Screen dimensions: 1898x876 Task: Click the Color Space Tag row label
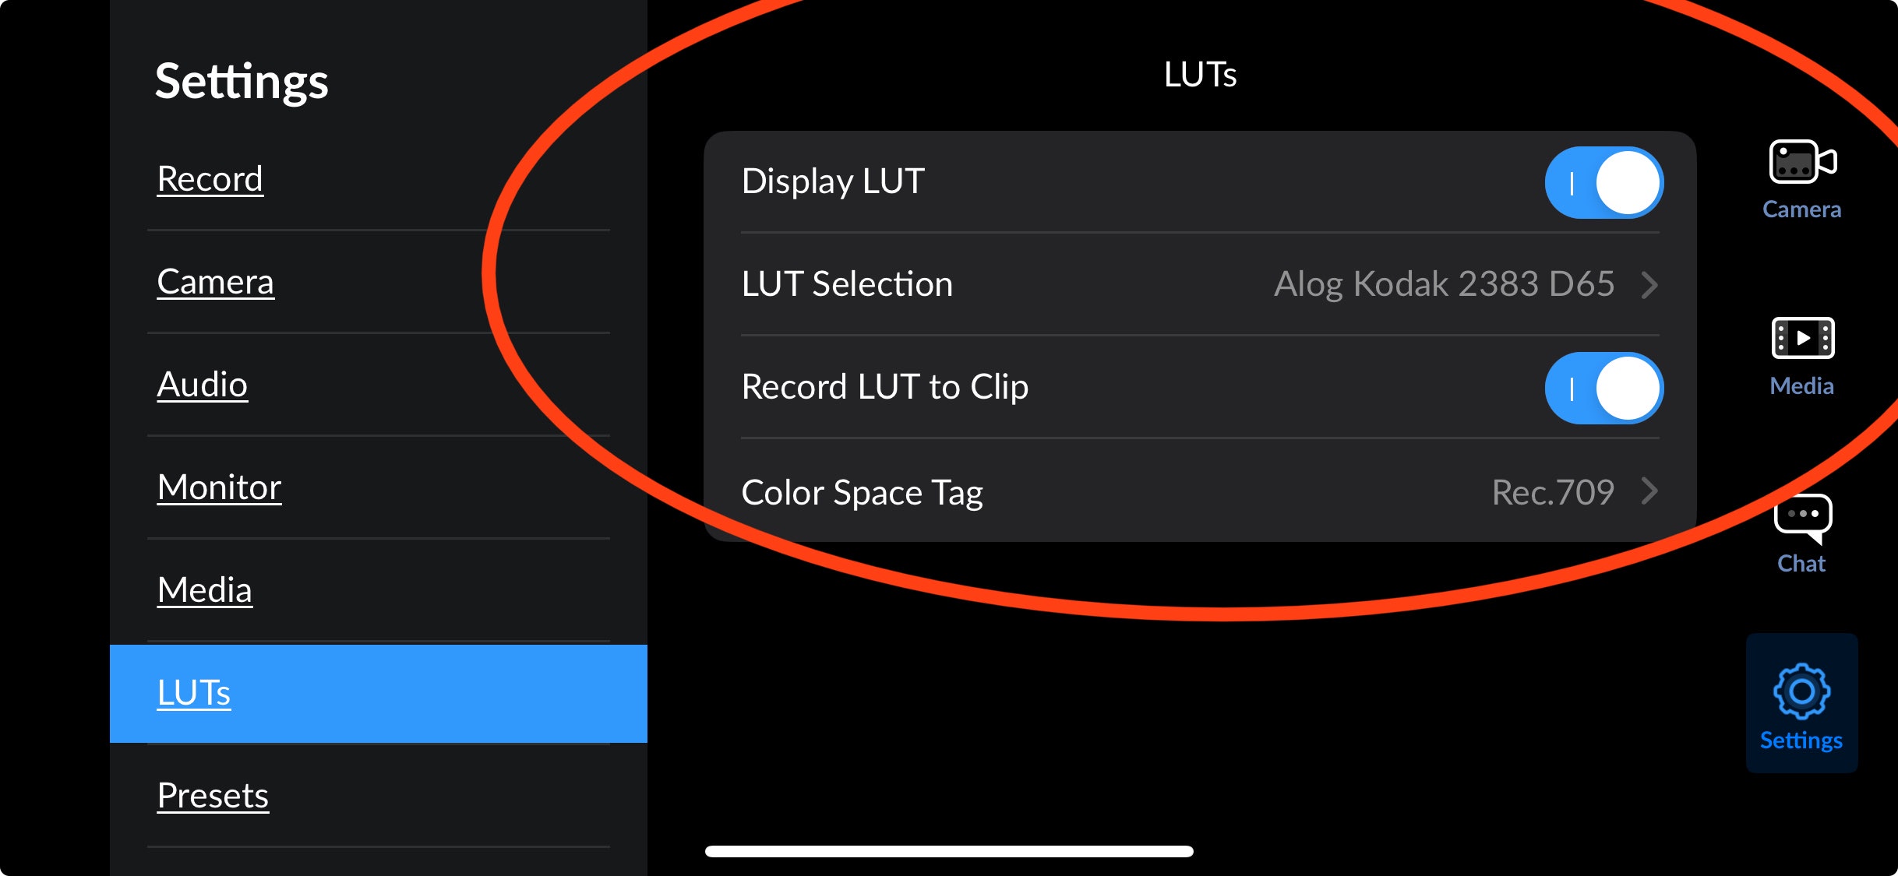click(862, 492)
